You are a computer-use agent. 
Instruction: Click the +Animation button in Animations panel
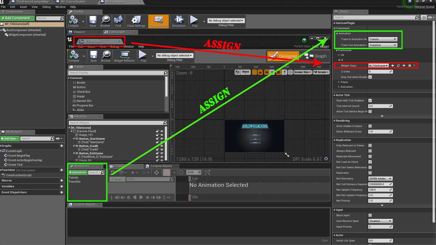[x=78, y=172]
